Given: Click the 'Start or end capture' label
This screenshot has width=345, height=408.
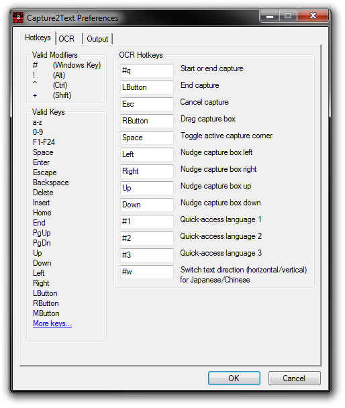Looking at the screenshot, I should click(x=212, y=68).
